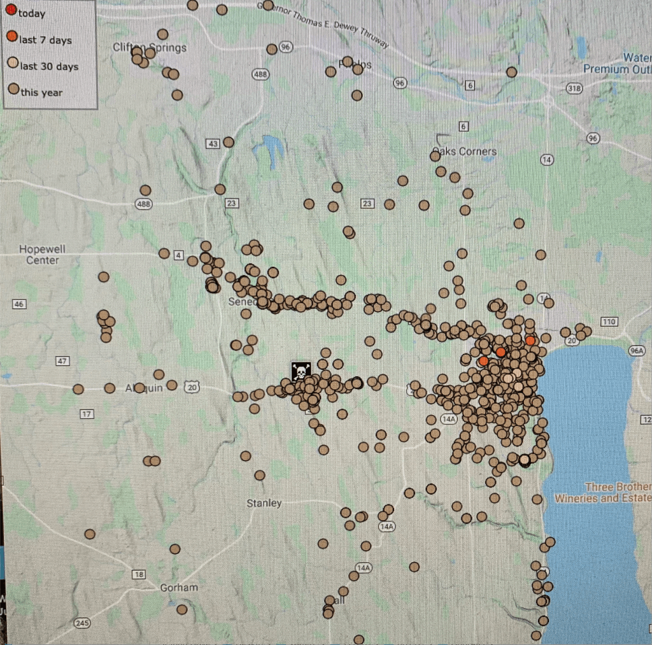Click the Route 96A highway shield
This screenshot has height=645, width=652.
click(x=636, y=350)
